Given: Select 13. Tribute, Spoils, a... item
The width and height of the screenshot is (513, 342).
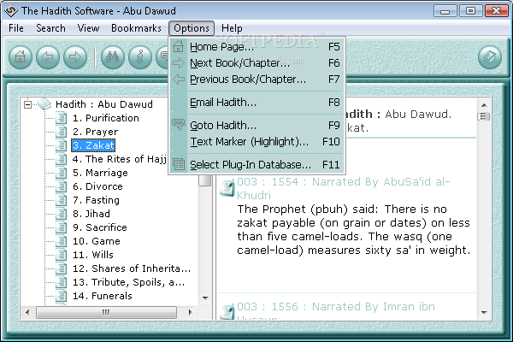Looking at the screenshot, I should coord(128,282).
